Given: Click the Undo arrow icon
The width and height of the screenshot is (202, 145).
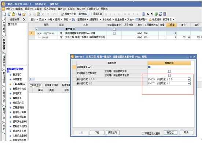Looking at the screenshot, I should (48, 14).
